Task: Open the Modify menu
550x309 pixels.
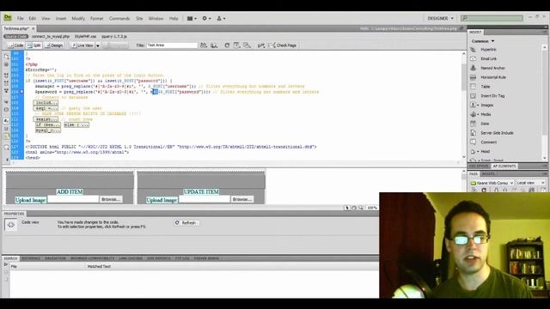Action: coord(78,19)
